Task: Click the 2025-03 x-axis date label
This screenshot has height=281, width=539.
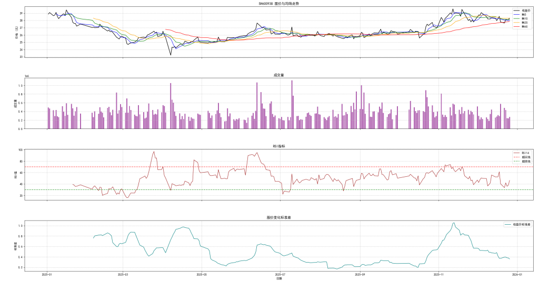Action: coord(123,274)
